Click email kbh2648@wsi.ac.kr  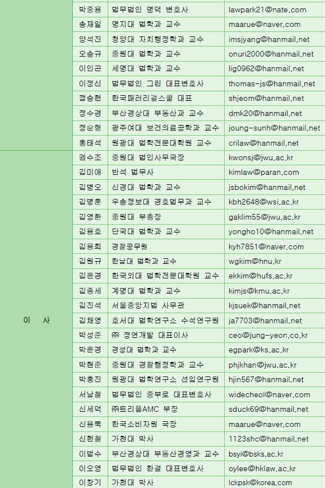(x=264, y=202)
